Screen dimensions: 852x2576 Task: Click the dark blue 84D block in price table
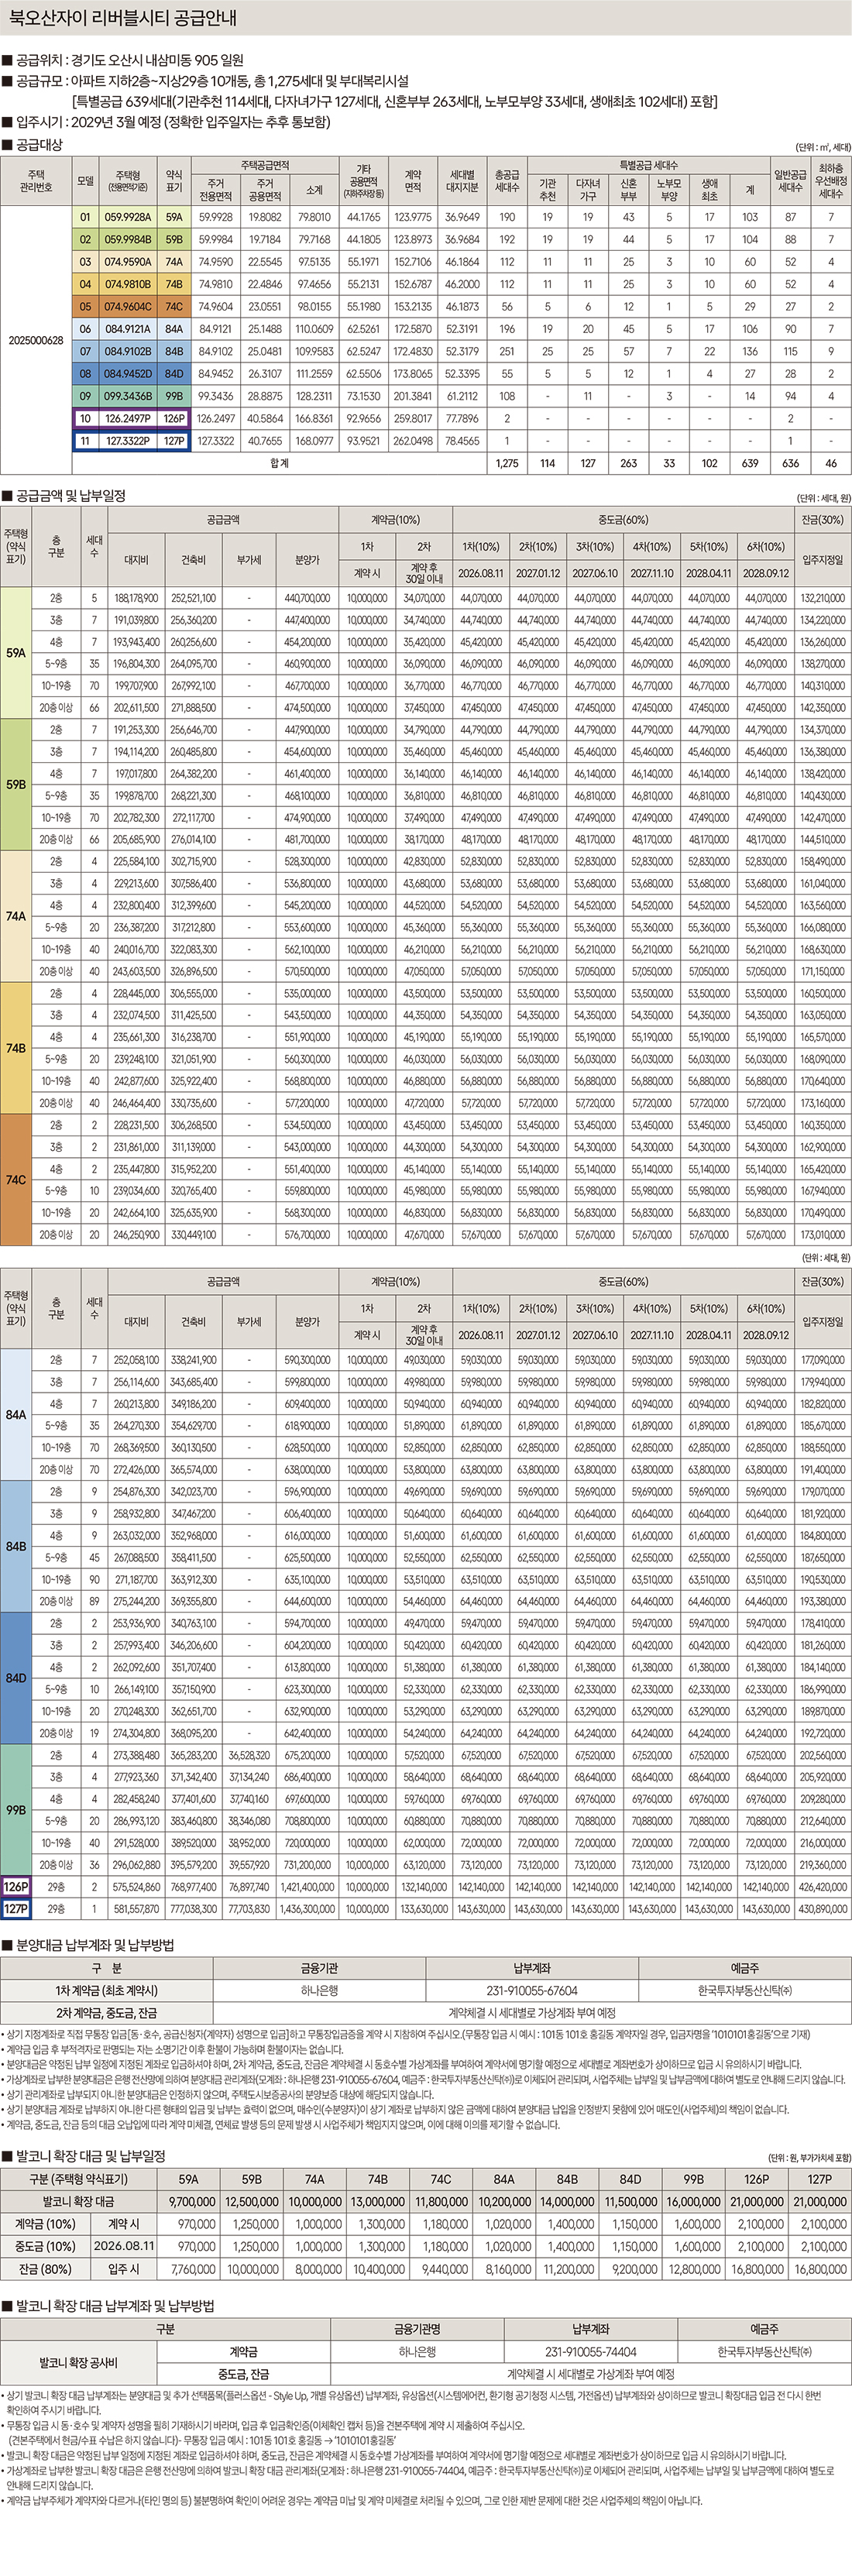[16, 1678]
